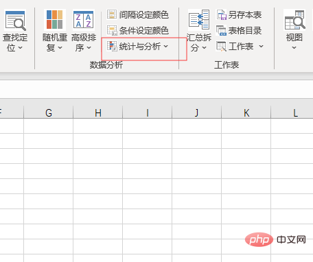Select column K header
This screenshot has height=262, width=313.
click(246, 112)
